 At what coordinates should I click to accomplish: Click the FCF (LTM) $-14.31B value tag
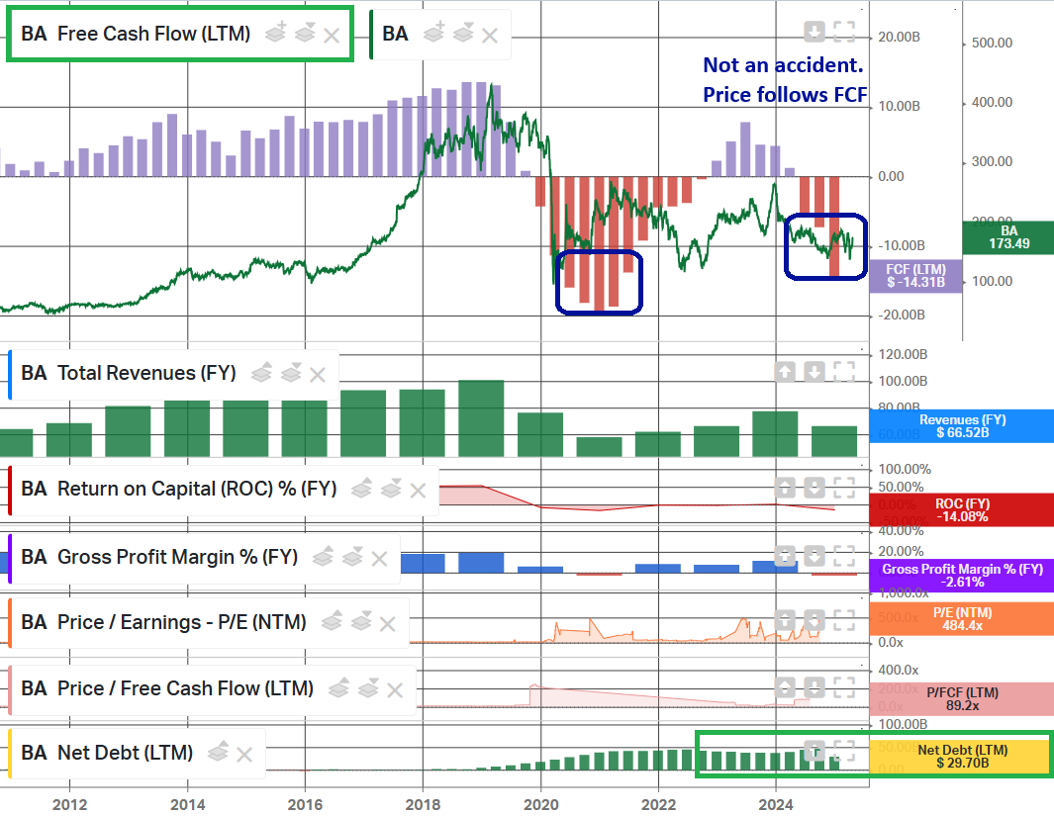[x=915, y=276]
